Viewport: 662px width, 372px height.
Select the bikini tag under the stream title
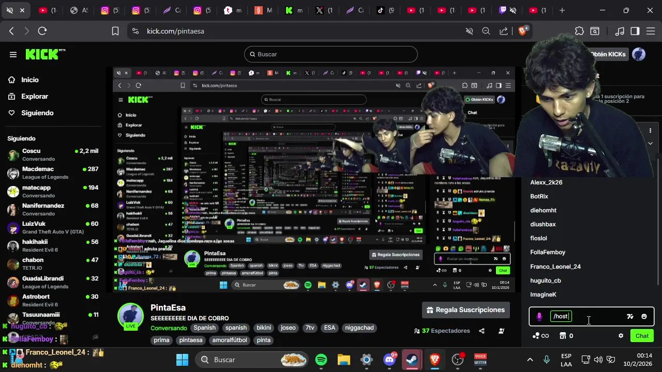[x=264, y=328]
